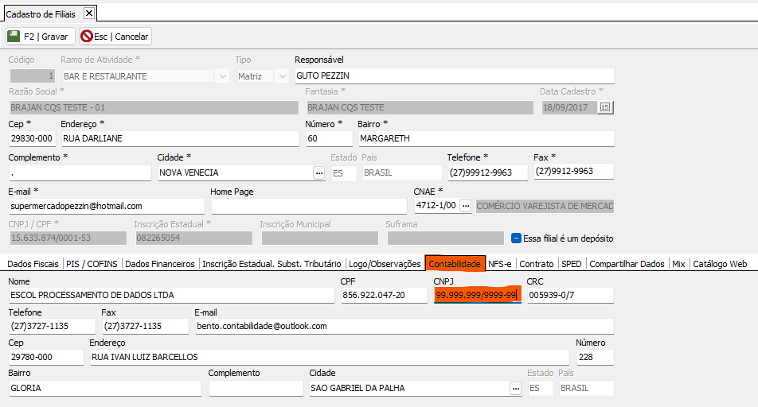The image size is (758, 407).
Task: Open the lookup for Sao Gabriel da Palha
Action: click(x=515, y=388)
